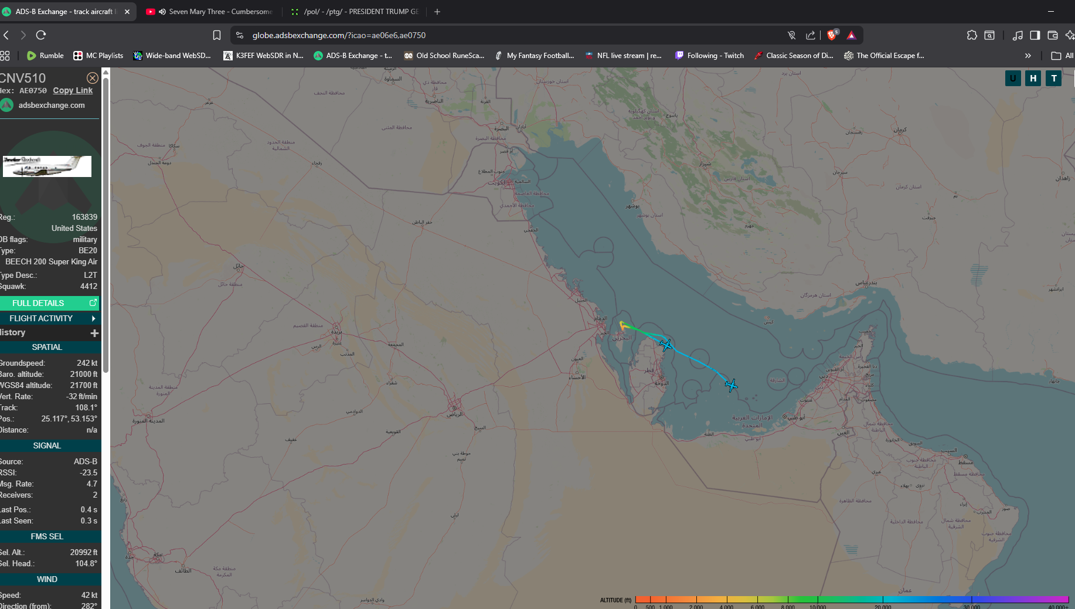Toggle the H map button

(x=1033, y=78)
